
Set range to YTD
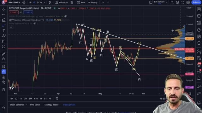pyautogui.click(x=36, y=99)
